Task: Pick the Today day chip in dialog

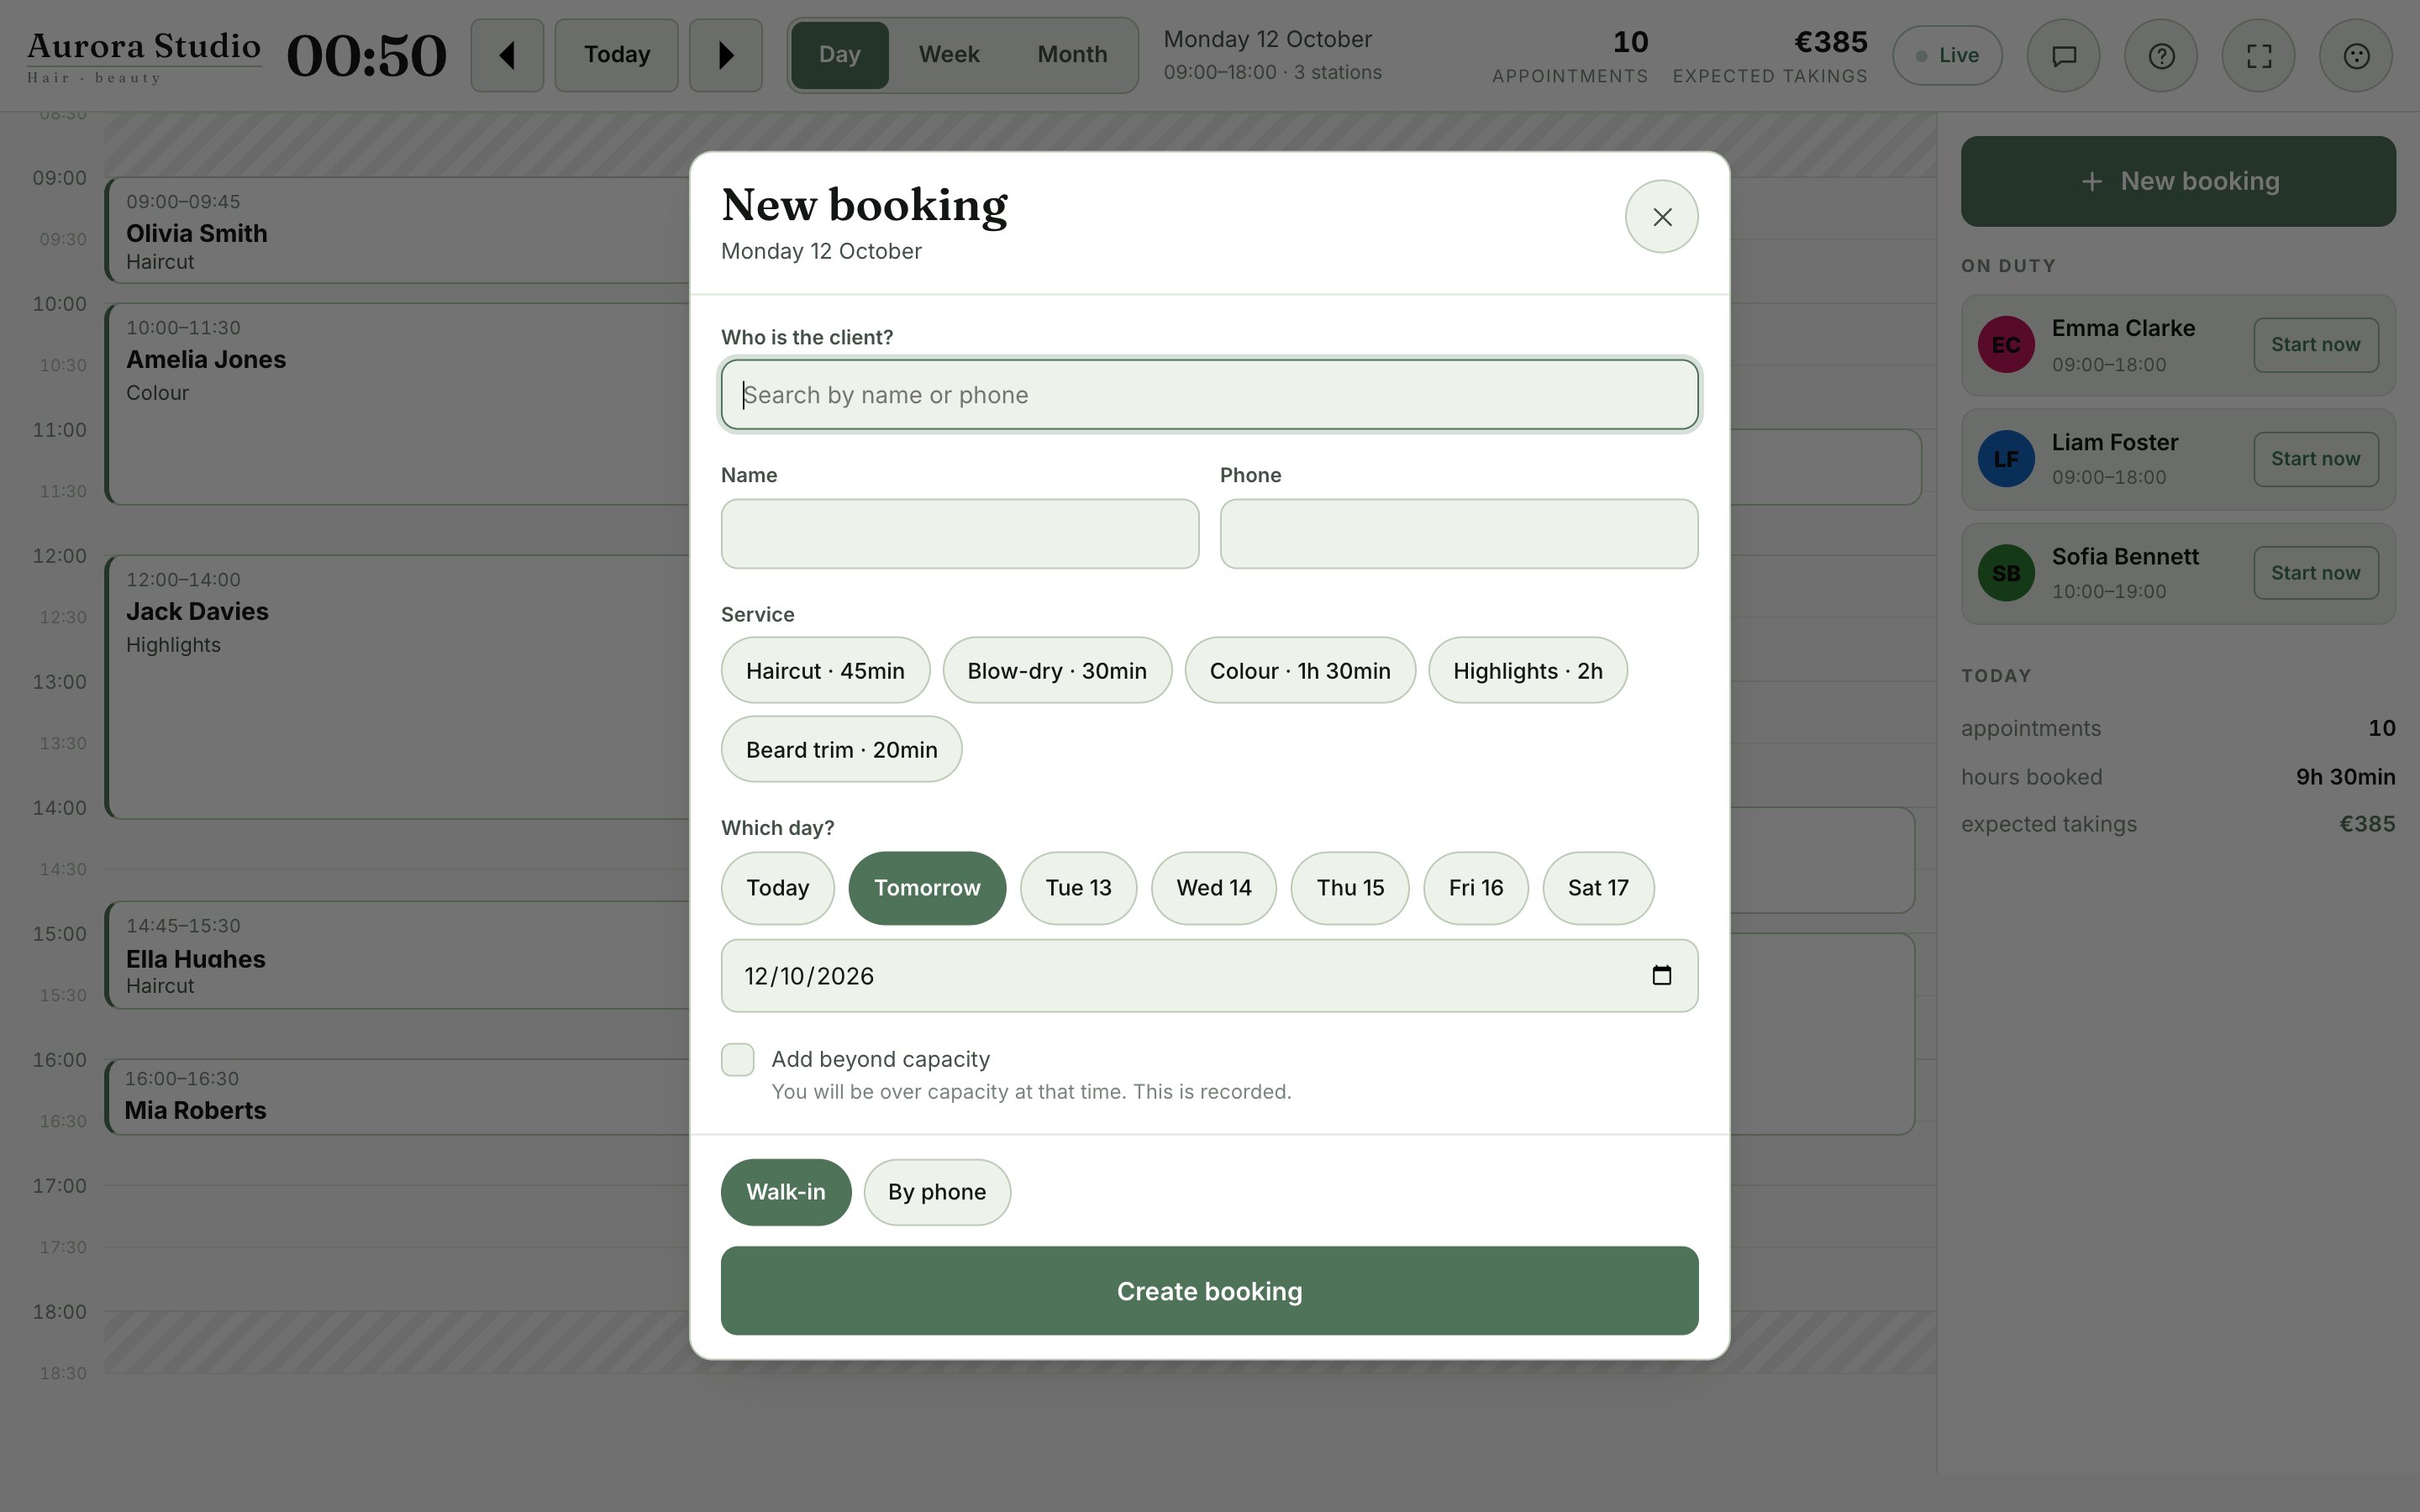Action: coord(777,888)
